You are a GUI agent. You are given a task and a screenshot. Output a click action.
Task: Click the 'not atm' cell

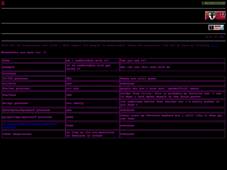92,89
